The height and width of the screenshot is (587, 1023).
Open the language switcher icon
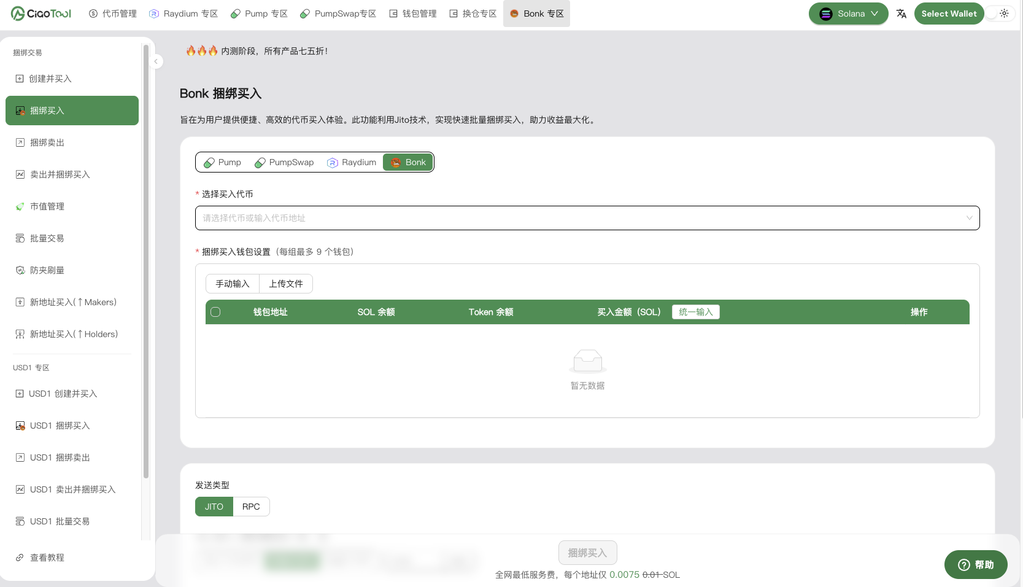[901, 13]
